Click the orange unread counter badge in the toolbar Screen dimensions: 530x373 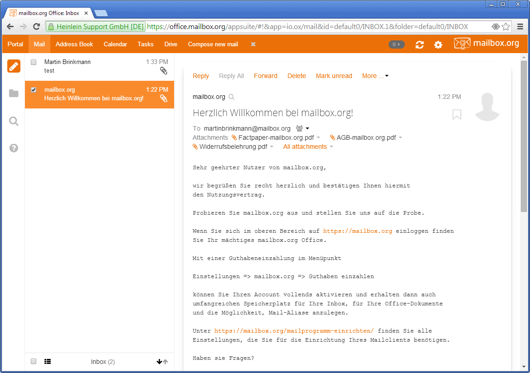pos(396,44)
